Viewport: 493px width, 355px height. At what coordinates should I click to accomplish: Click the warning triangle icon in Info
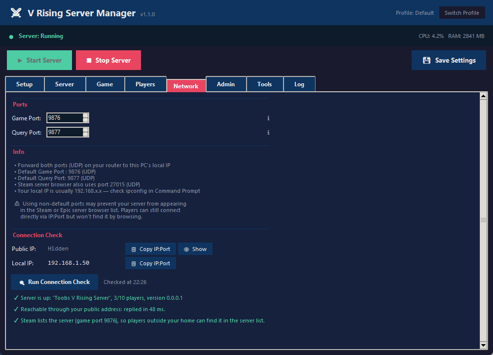coord(17,204)
